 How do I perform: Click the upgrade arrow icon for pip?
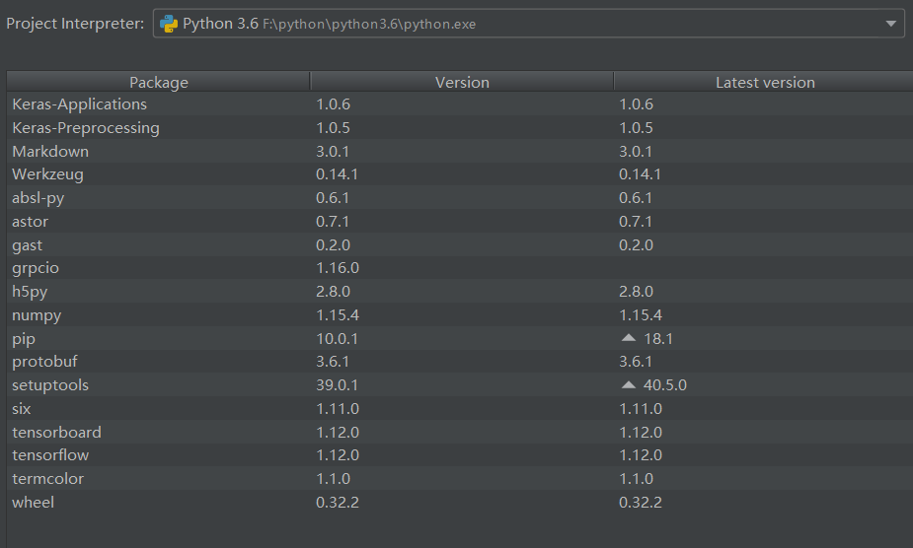(629, 338)
